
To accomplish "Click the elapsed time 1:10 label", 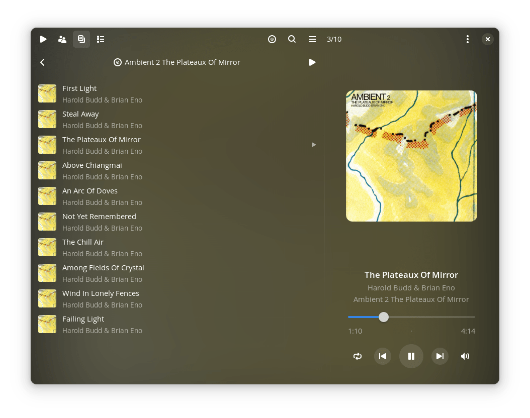I will tap(355, 331).
